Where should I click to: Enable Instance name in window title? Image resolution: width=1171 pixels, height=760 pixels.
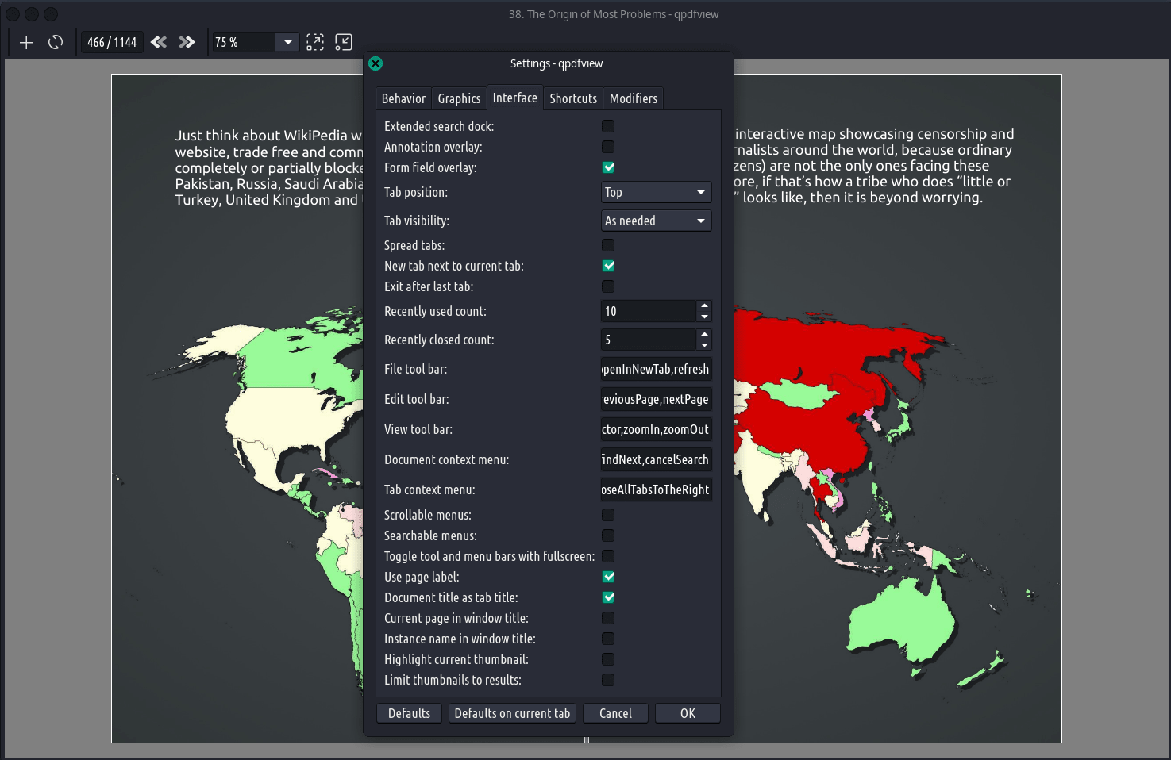[x=608, y=639]
